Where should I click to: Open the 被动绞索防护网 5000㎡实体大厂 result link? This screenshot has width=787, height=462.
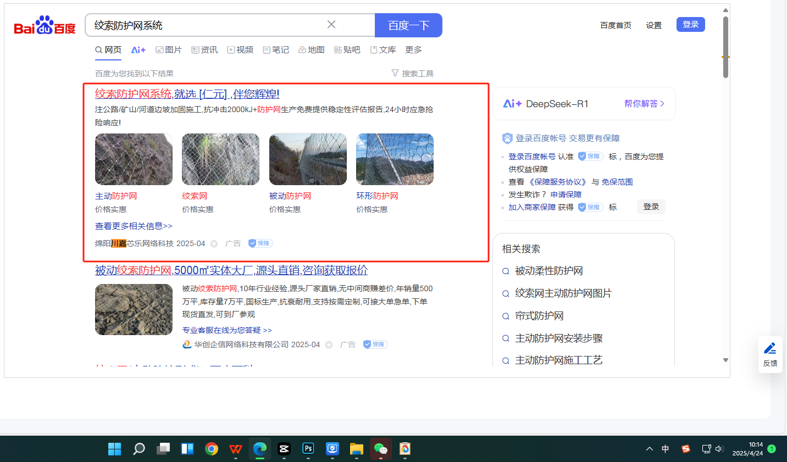pos(231,270)
